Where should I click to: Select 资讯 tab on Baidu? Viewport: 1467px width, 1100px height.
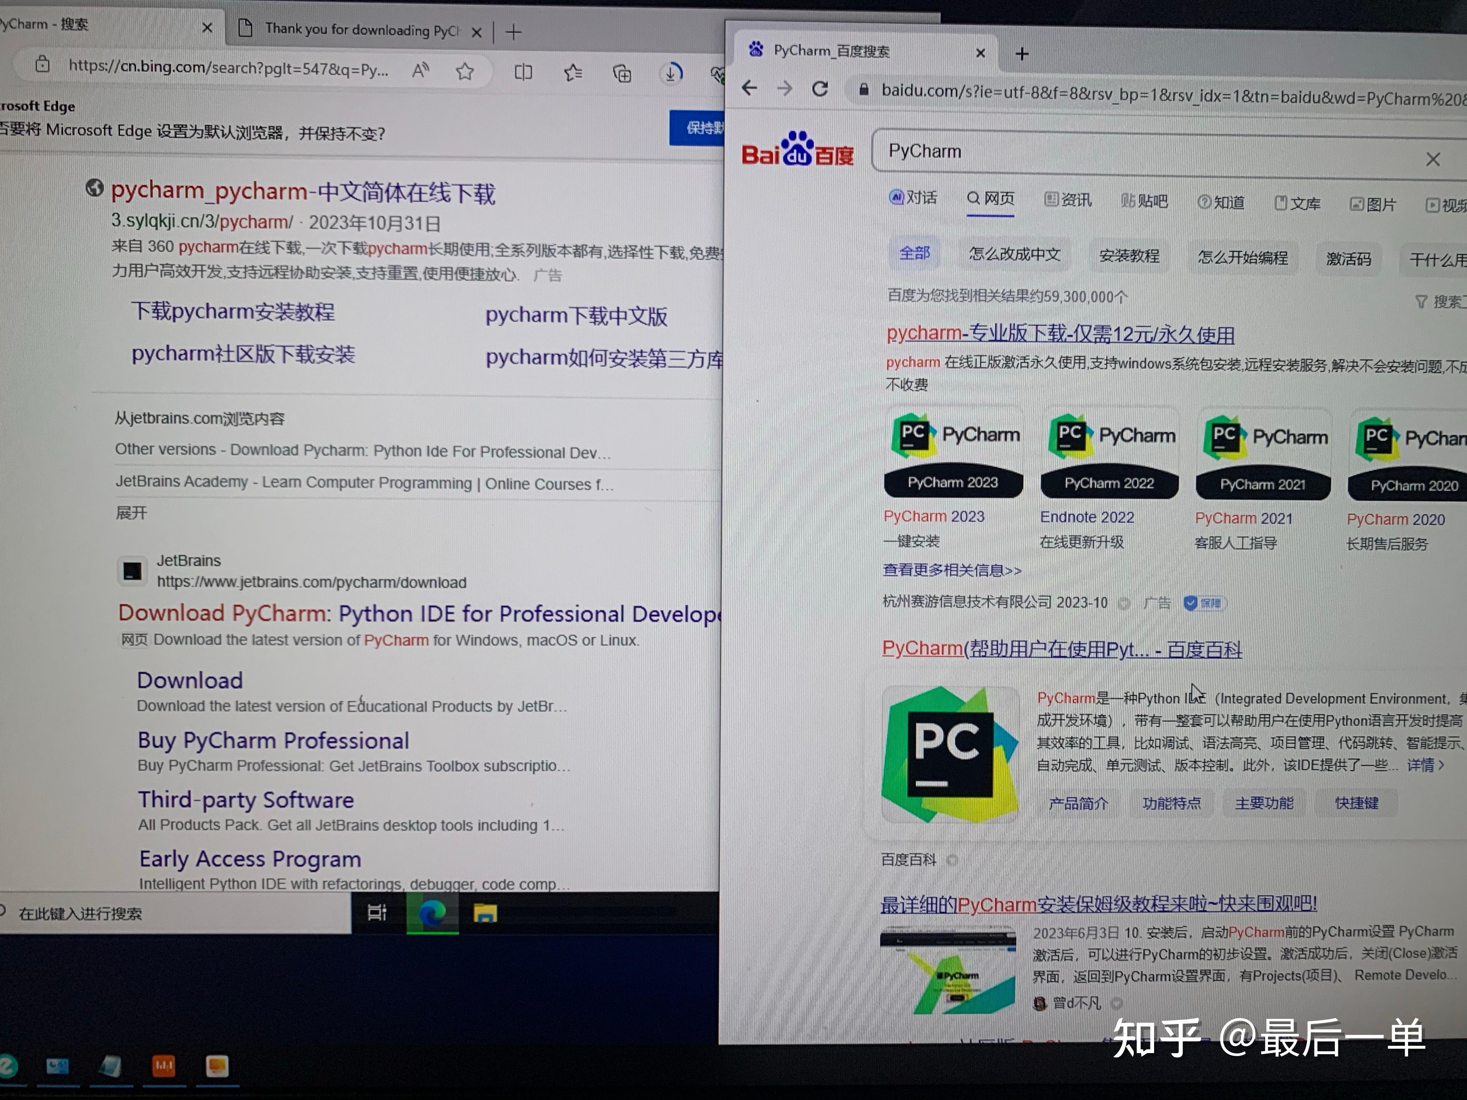point(1068,200)
